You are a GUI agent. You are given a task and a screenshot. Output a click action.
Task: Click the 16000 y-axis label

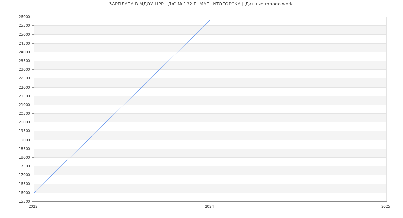coord(24,193)
